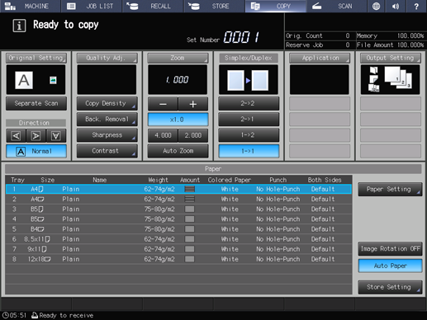Toggle the Auto Paper button

390,266
